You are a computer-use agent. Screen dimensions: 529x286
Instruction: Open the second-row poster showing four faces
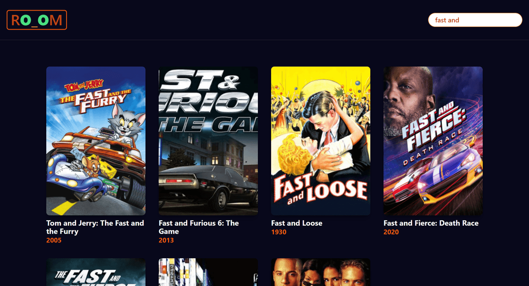[320, 272]
